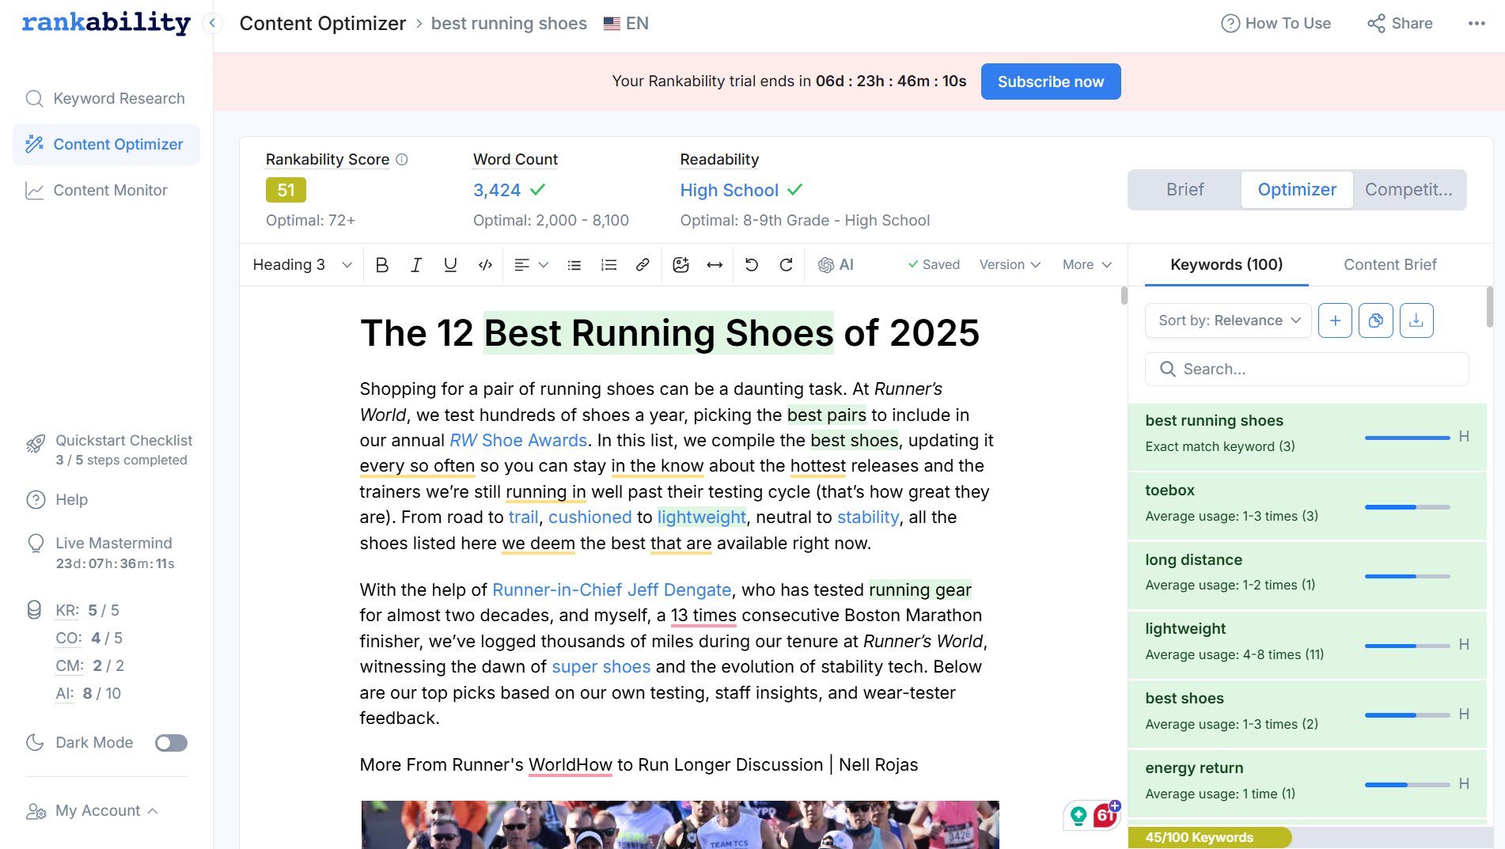This screenshot has width=1505, height=849.
Task: Switch to the Brief view tab
Action: (1185, 190)
